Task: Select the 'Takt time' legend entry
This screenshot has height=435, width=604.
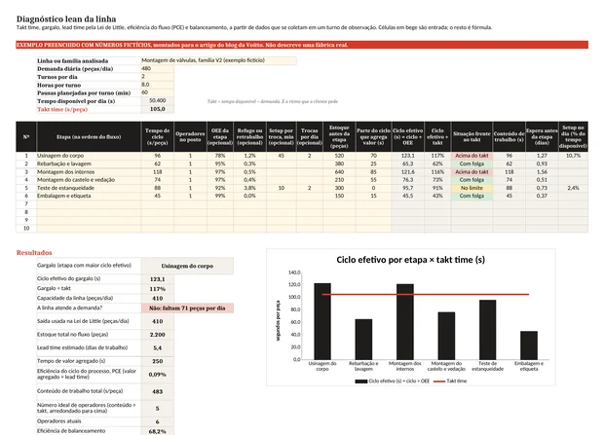Action: coord(450,381)
